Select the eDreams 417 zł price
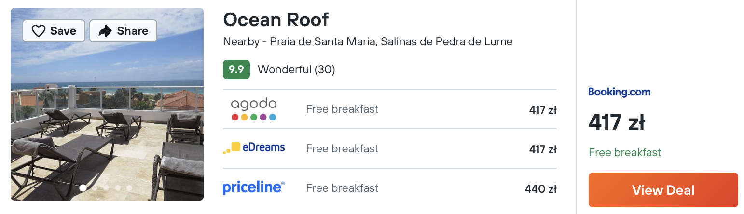 tap(543, 149)
